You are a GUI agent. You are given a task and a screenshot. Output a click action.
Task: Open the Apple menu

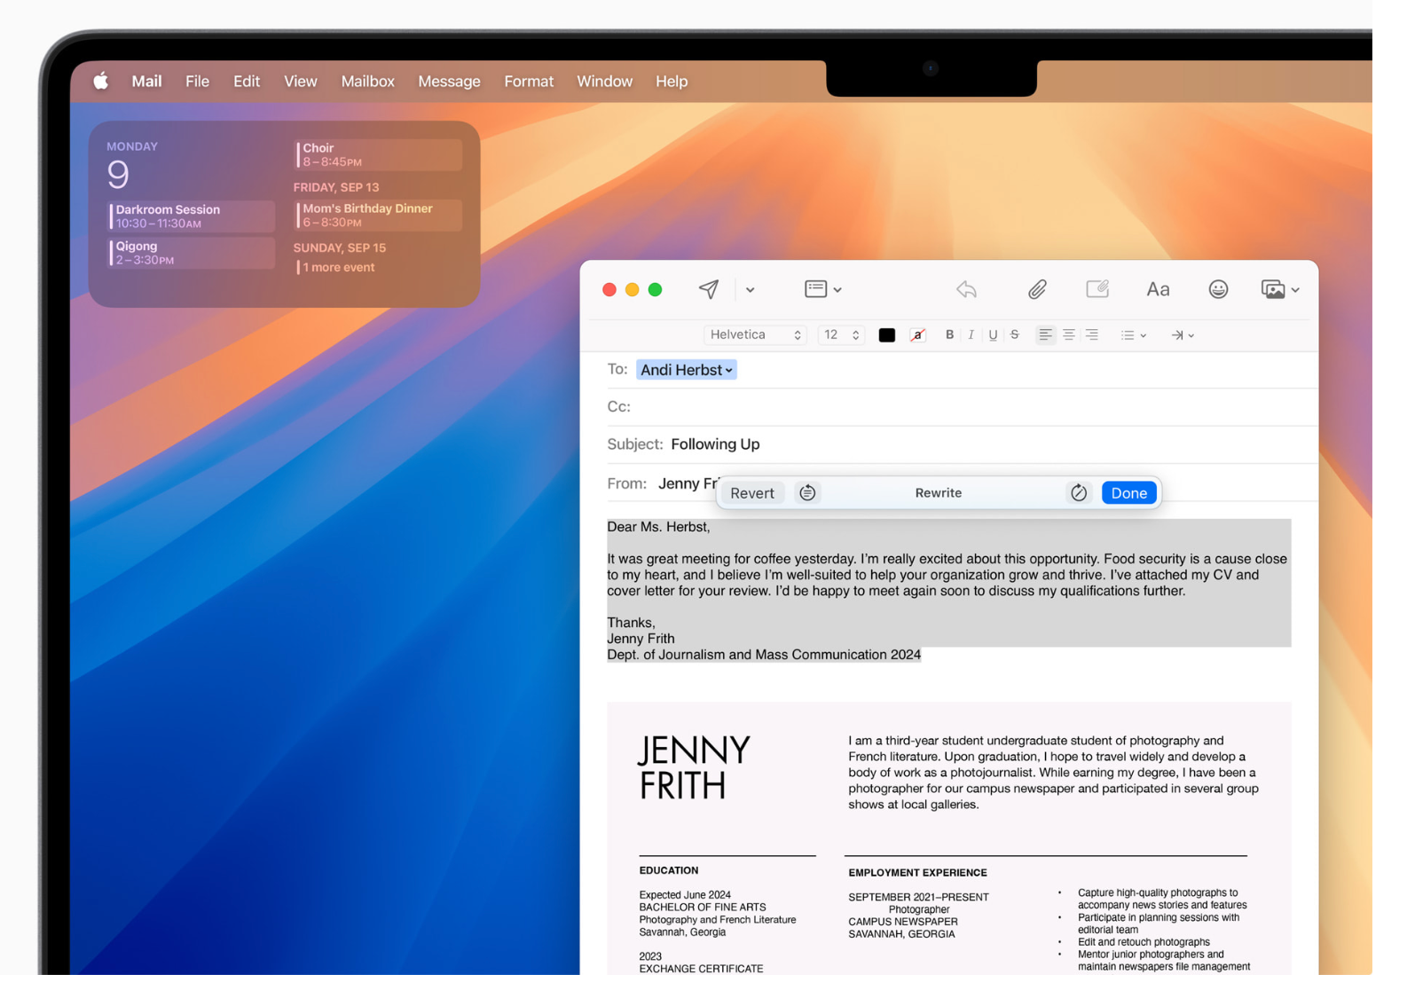pyautogui.click(x=101, y=81)
